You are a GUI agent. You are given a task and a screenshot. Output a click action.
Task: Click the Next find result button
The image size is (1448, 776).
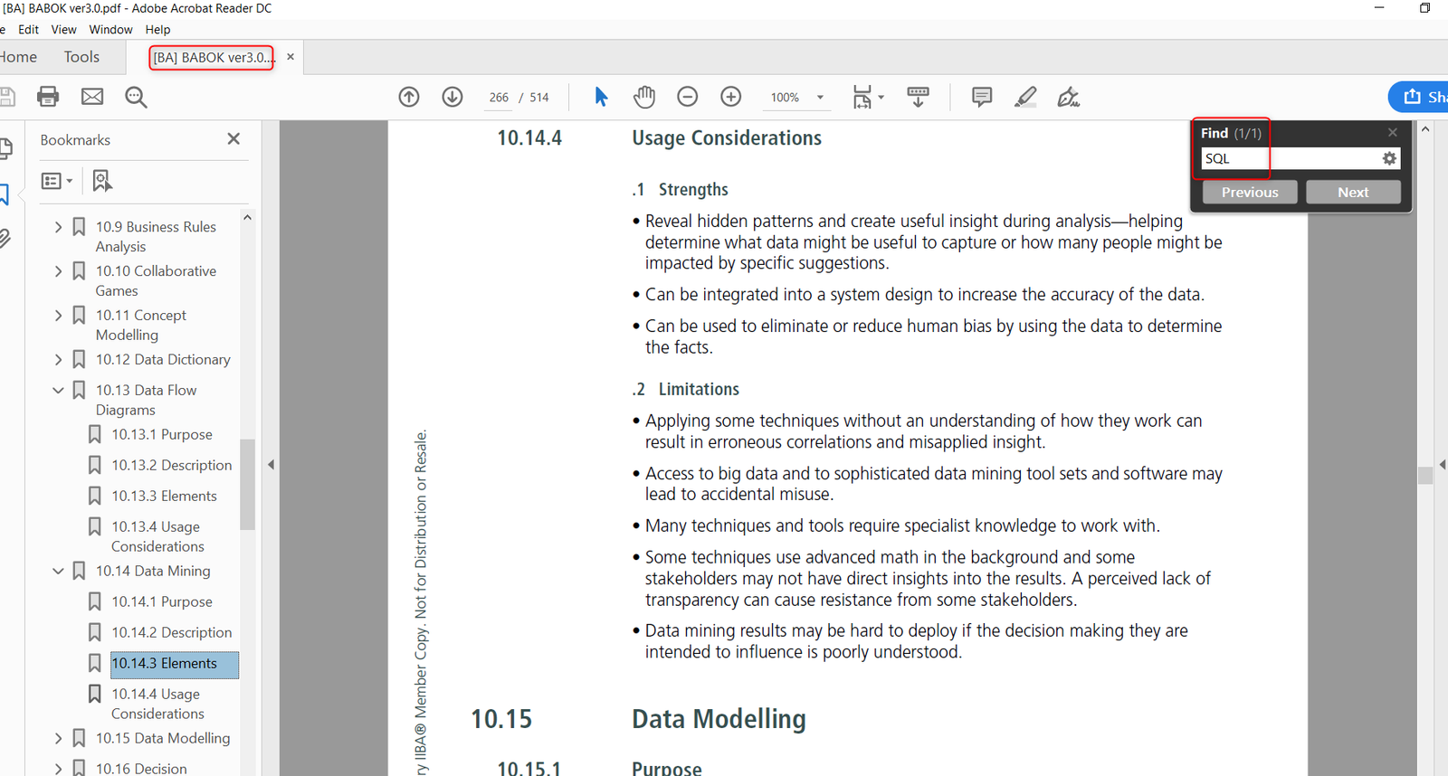click(x=1353, y=192)
